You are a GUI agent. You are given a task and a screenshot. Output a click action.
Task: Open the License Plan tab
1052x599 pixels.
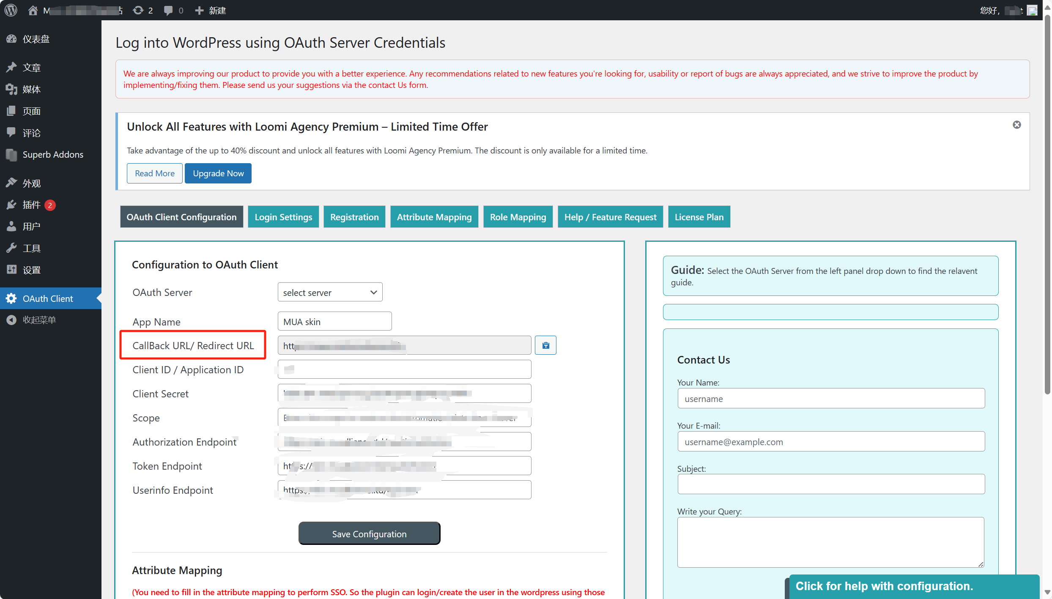pyautogui.click(x=699, y=217)
